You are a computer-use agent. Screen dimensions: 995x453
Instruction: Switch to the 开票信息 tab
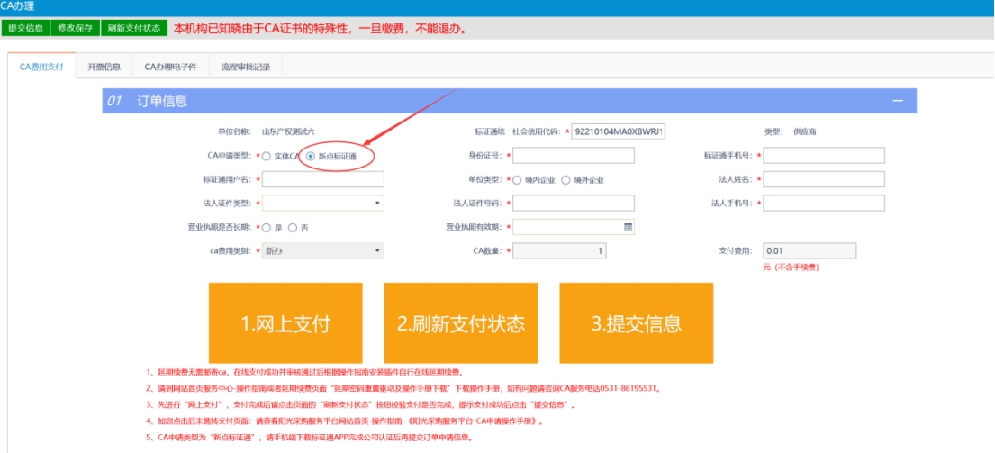[x=104, y=67]
